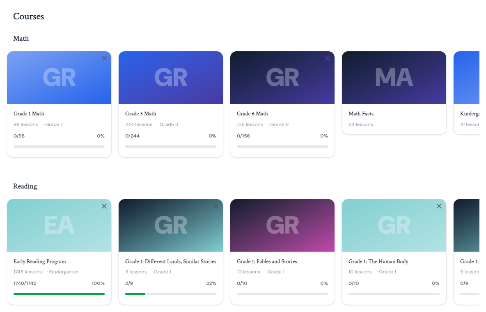This screenshot has width=486, height=312.
Task: Click the Different Lands, Similar Stories banner
Action: (x=171, y=225)
